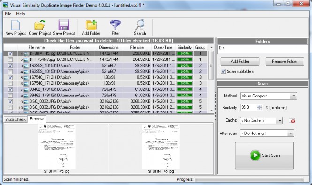312x185 pixels.
Task: Click the Remove Folder button
Action: coord(284,61)
